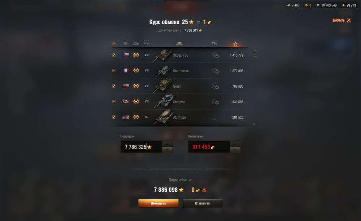
Task: Close the dialog with Закрыть
Action: (342, 20)
